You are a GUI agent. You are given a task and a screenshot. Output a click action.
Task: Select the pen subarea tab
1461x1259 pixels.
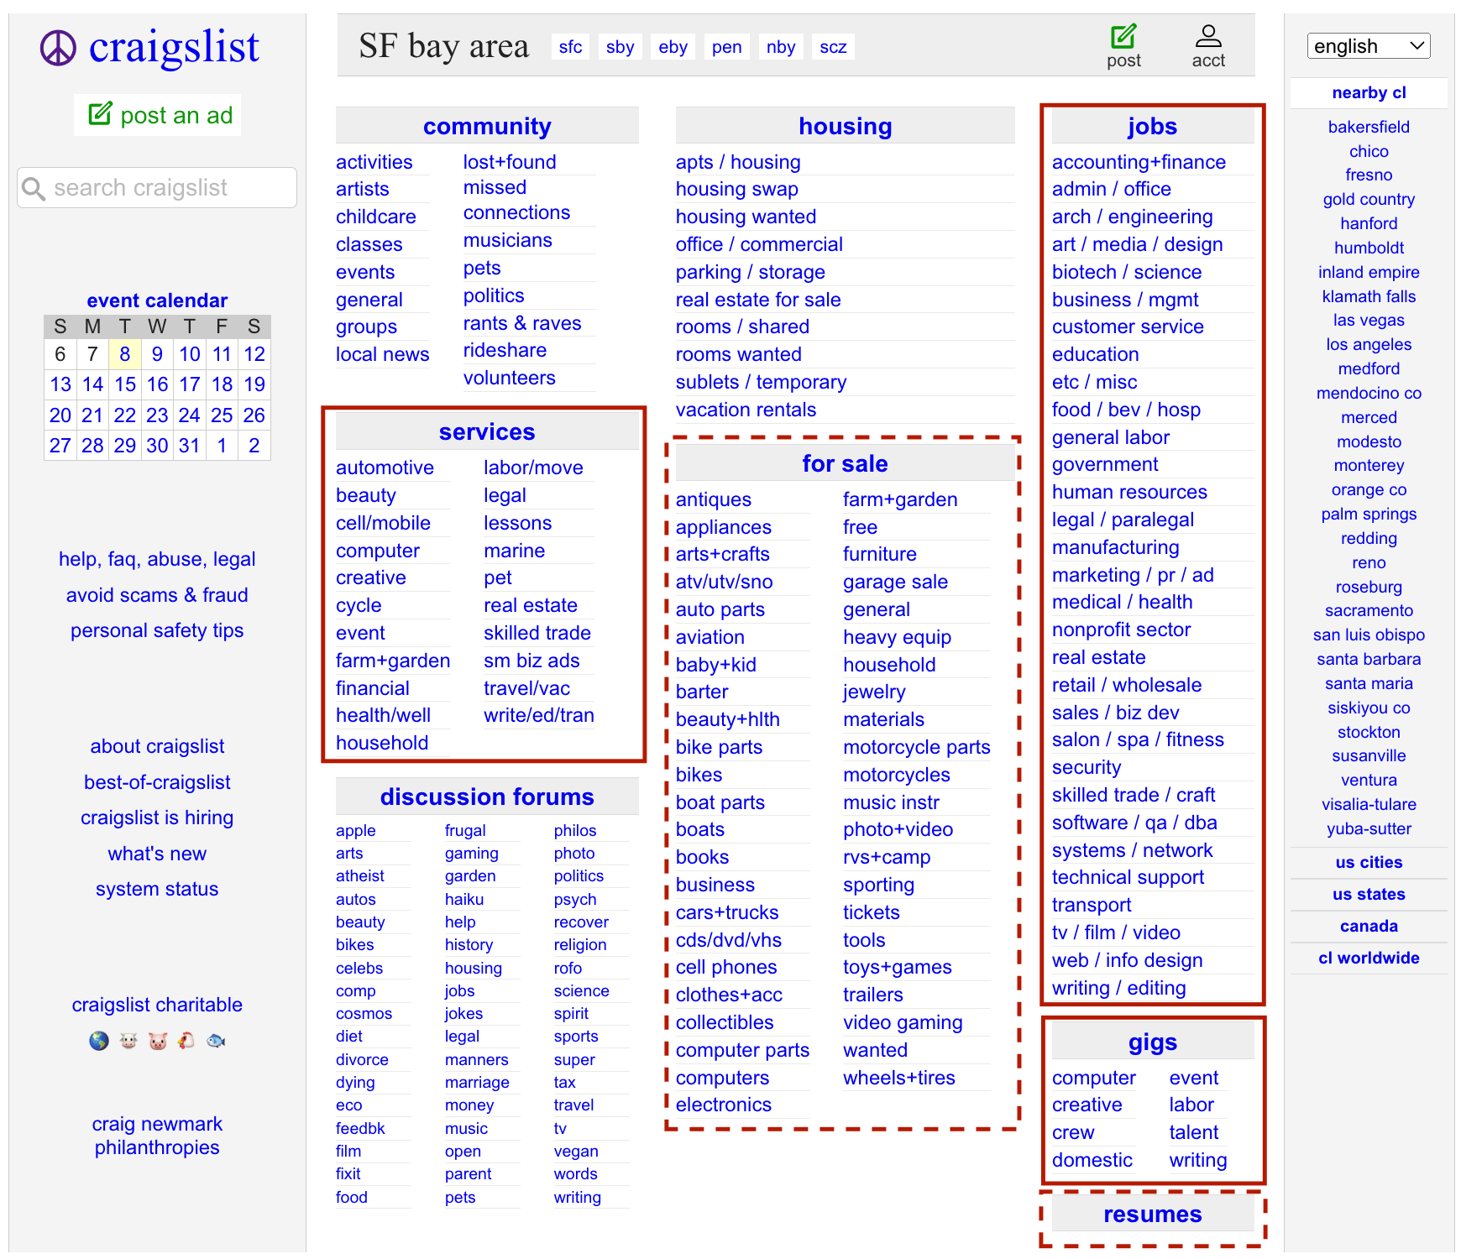pyautogui.click(x=727, y=47)
